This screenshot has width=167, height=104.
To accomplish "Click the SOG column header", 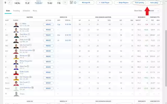I will 109,20.
